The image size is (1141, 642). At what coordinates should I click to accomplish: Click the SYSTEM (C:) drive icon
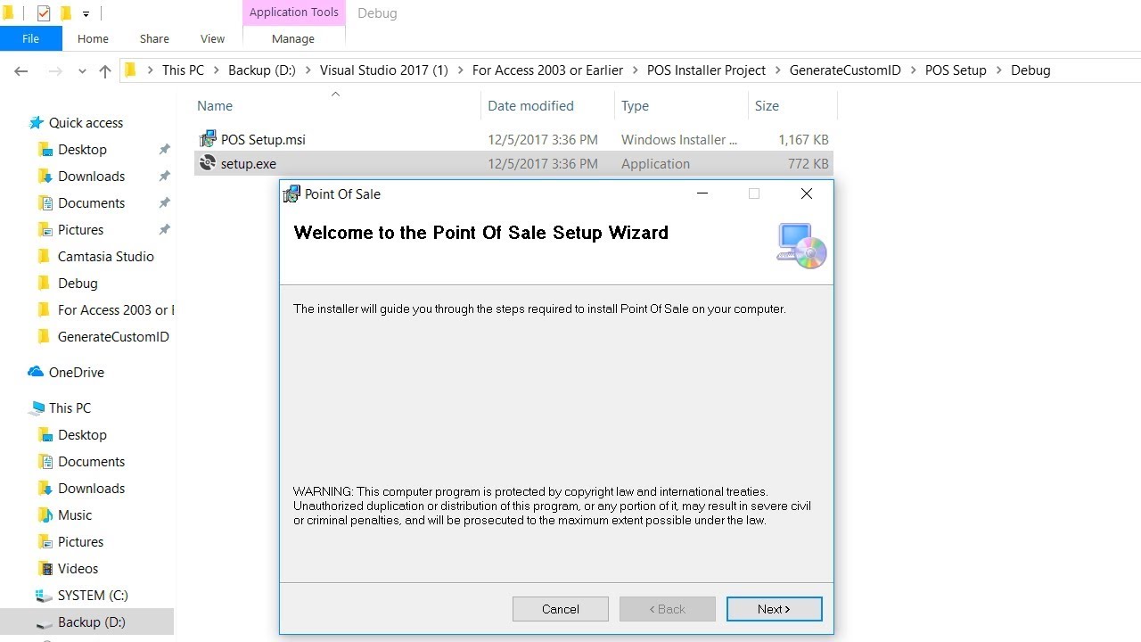(x=44, y=596)
